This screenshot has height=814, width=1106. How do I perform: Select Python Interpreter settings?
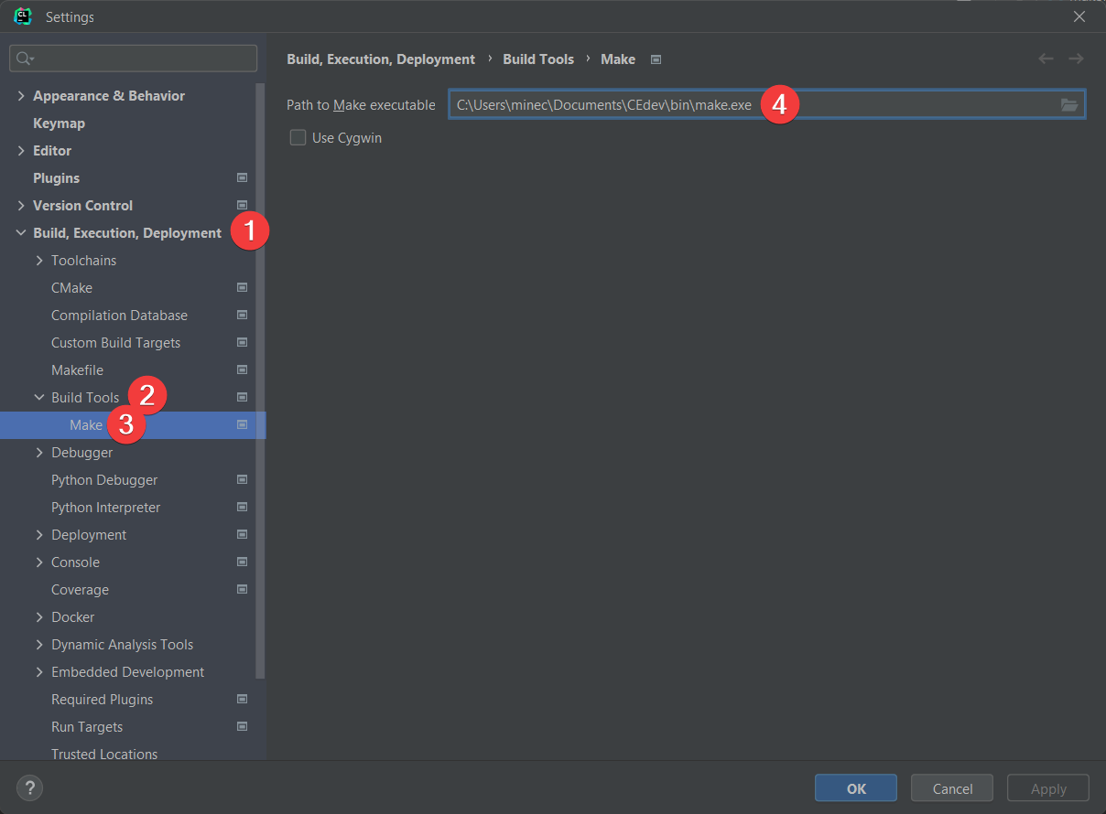tap(105, 508)
